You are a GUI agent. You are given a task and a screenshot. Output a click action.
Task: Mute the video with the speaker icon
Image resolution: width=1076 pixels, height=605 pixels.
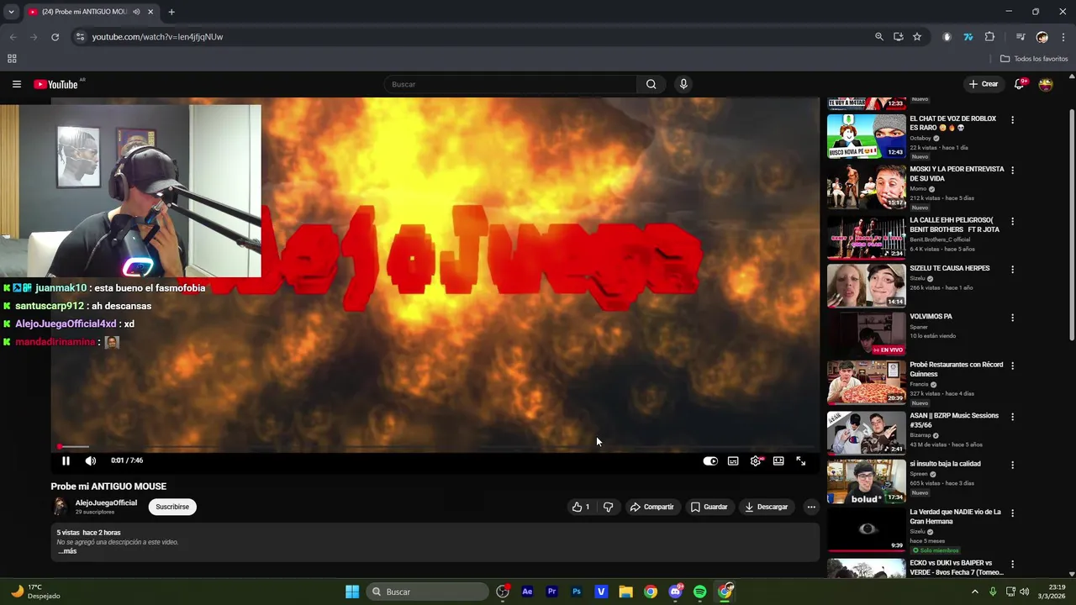91,460
